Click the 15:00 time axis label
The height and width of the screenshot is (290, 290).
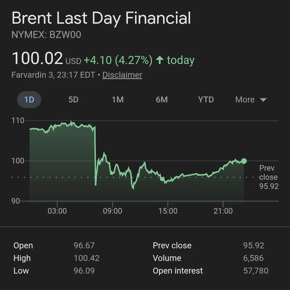click(x=168, y=211)
